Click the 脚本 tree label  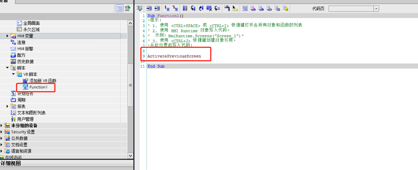pos(21,68)
